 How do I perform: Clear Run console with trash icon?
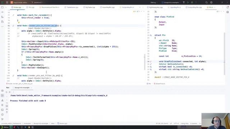[x=7, y=112]
